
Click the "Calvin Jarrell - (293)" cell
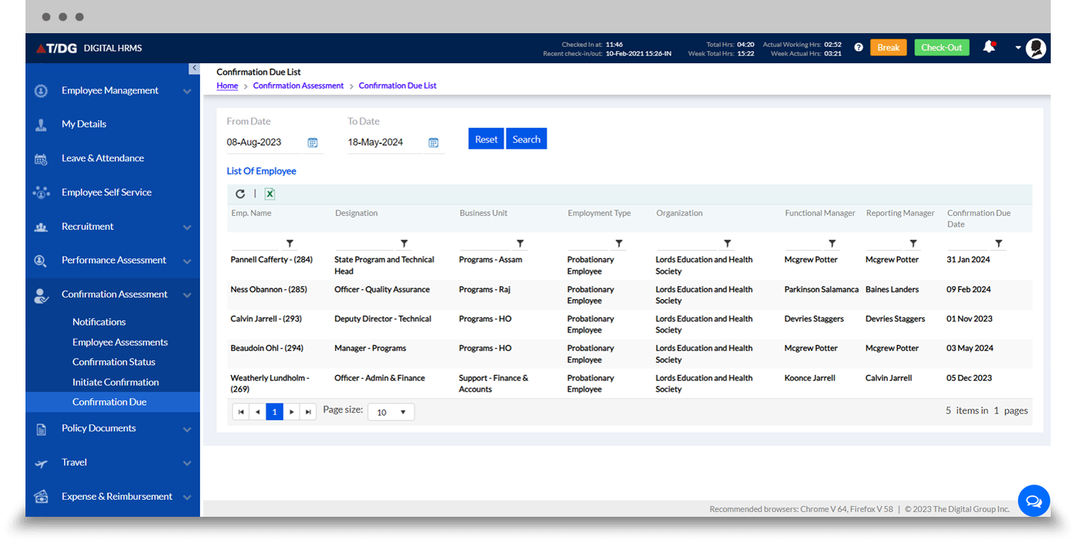click(266, 319)
